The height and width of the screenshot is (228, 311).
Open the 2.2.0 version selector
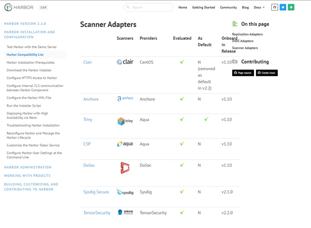[x=43, y=8]
